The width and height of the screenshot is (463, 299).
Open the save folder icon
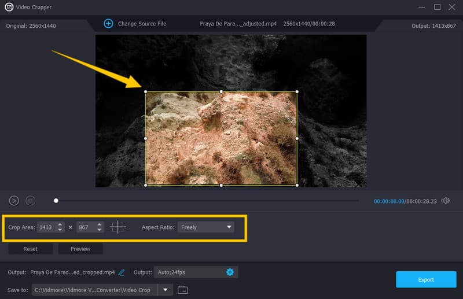click(x=183, y=289)
